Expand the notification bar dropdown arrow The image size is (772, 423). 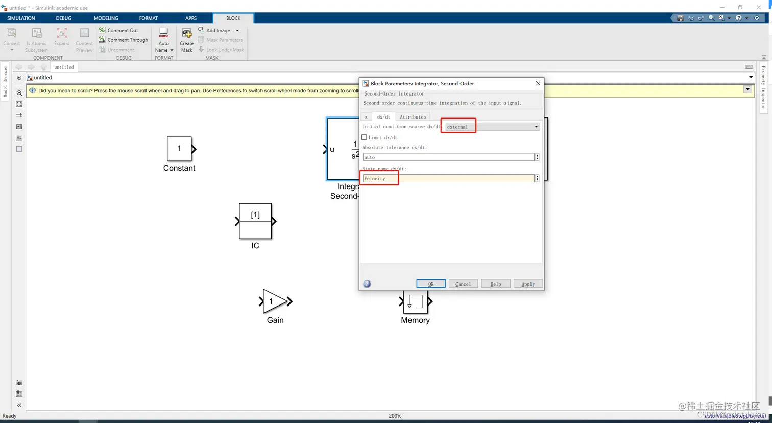pyautogui.click(x=747, y=89)
